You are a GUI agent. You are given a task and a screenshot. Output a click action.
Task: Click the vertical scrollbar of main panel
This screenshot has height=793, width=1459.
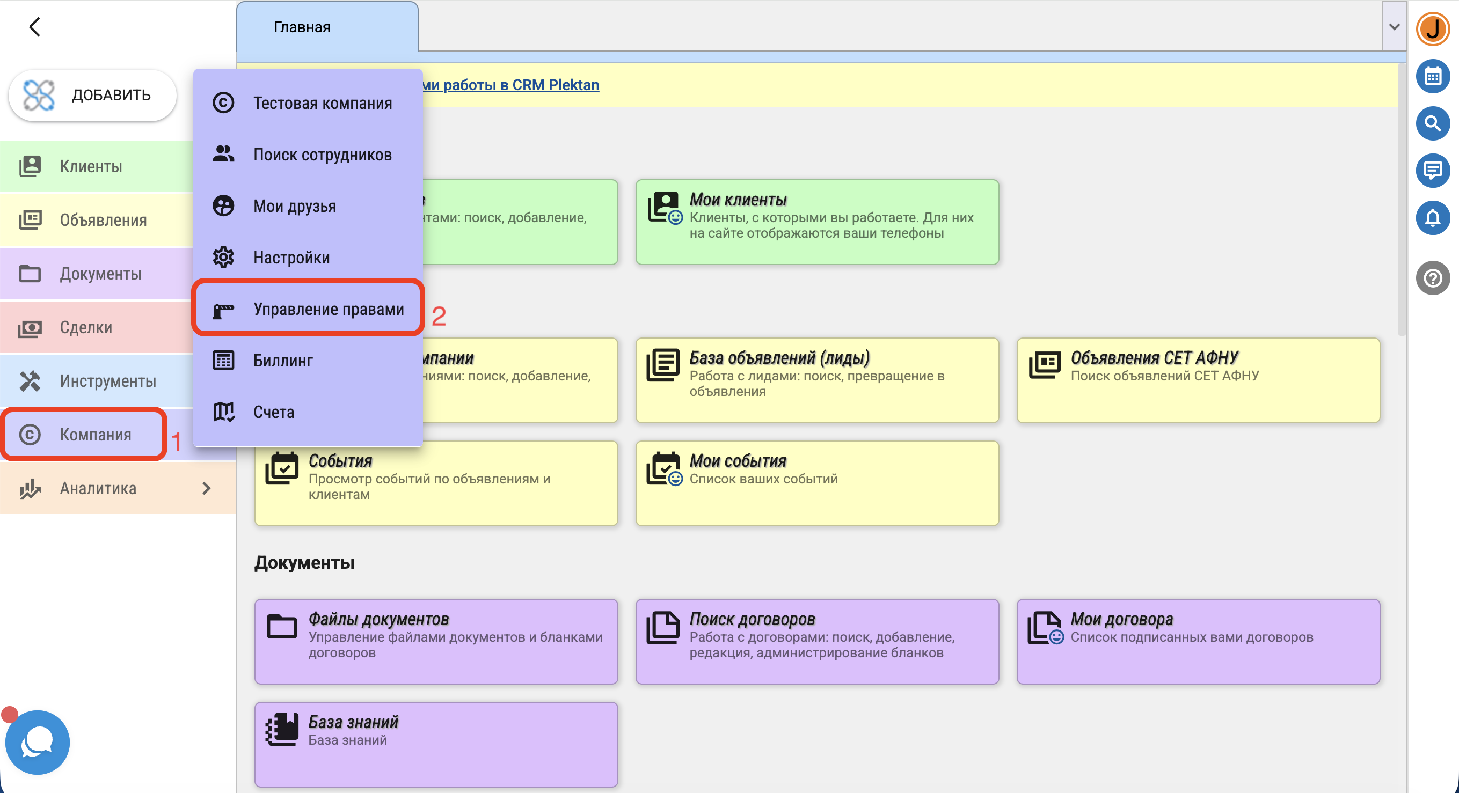coord(1401,198)
